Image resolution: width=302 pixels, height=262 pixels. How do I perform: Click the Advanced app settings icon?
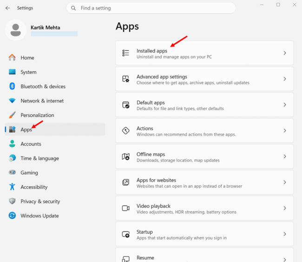coord(126,79)
